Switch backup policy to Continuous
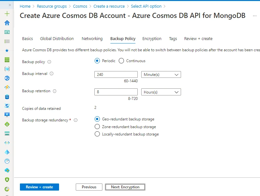Viewport: 260px width, 196px height. [121, 61]
